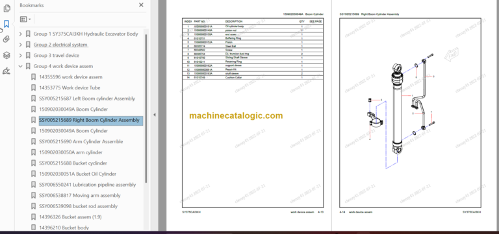Viewport: 499px width, 234px height.
Task: Open 150902030050A arm cylinder bookmark
Action: tap(71, 152)
